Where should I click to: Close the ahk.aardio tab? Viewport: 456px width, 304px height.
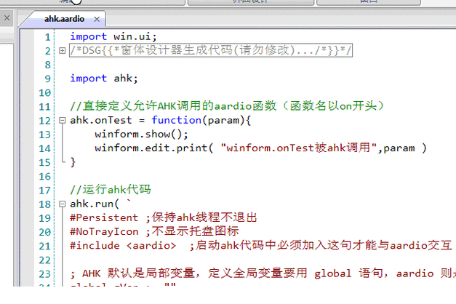97,19
